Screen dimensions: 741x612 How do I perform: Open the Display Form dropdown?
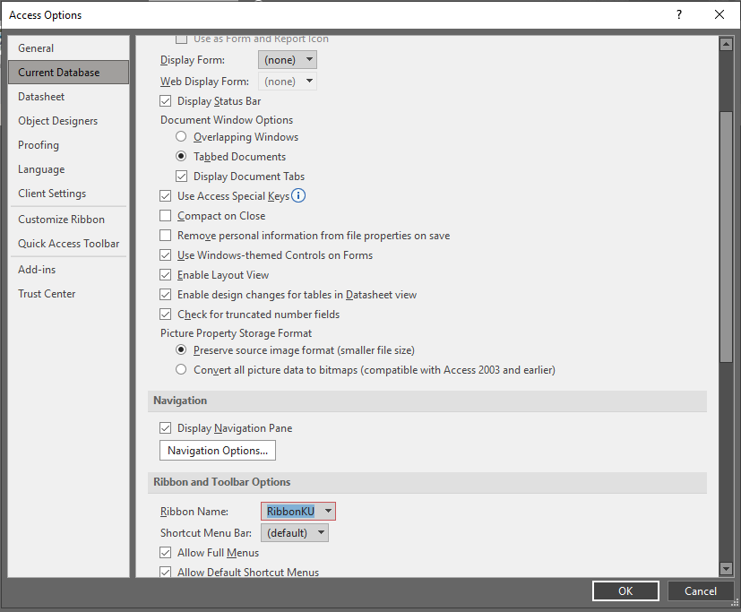pyautogui.click(x=288, y=60)
